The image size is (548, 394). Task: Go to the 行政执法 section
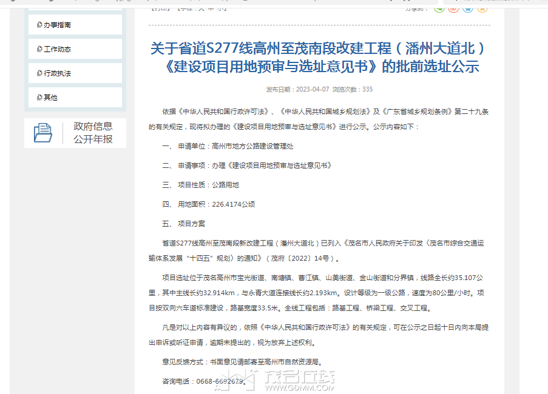pyautogui.click(x=75, y=73)
